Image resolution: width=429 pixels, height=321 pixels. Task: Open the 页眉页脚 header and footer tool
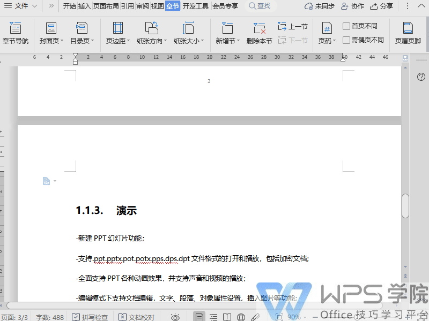point(408,33)
